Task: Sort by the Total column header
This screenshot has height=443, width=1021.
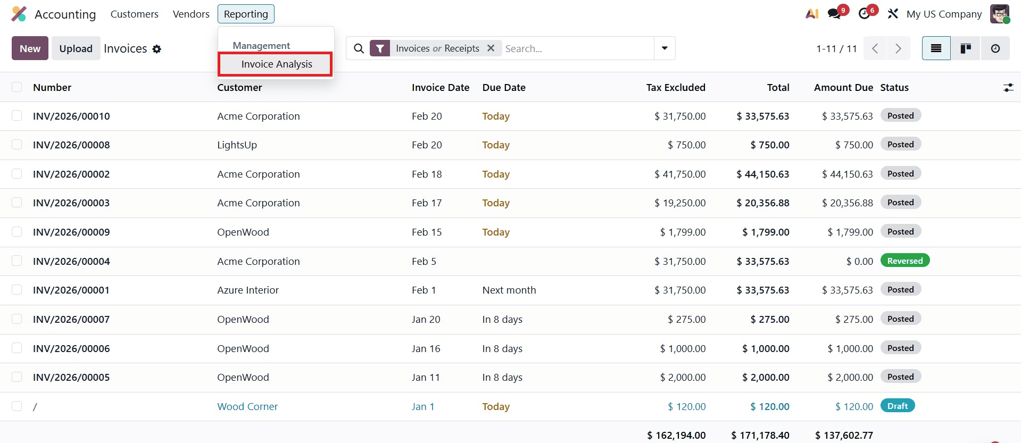Action: tap(778, 88)
